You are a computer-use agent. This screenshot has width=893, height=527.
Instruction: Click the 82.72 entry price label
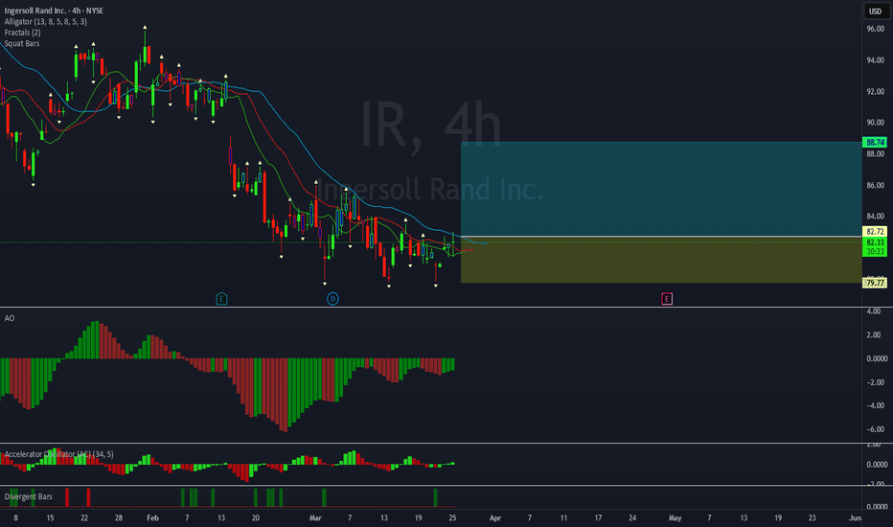(876, 231)
